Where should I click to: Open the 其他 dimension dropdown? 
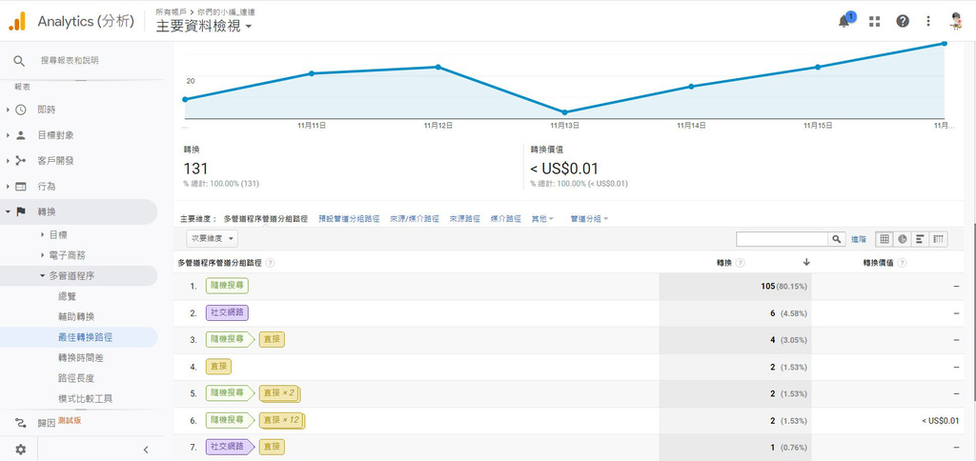tap(542, 219)
